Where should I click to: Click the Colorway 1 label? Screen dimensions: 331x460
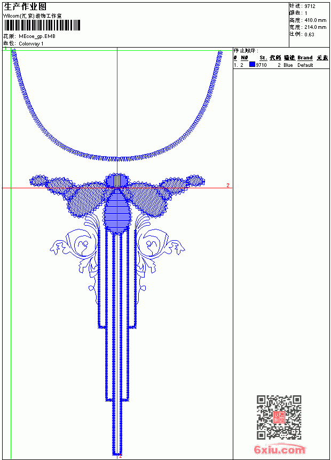tap(31, 44)
